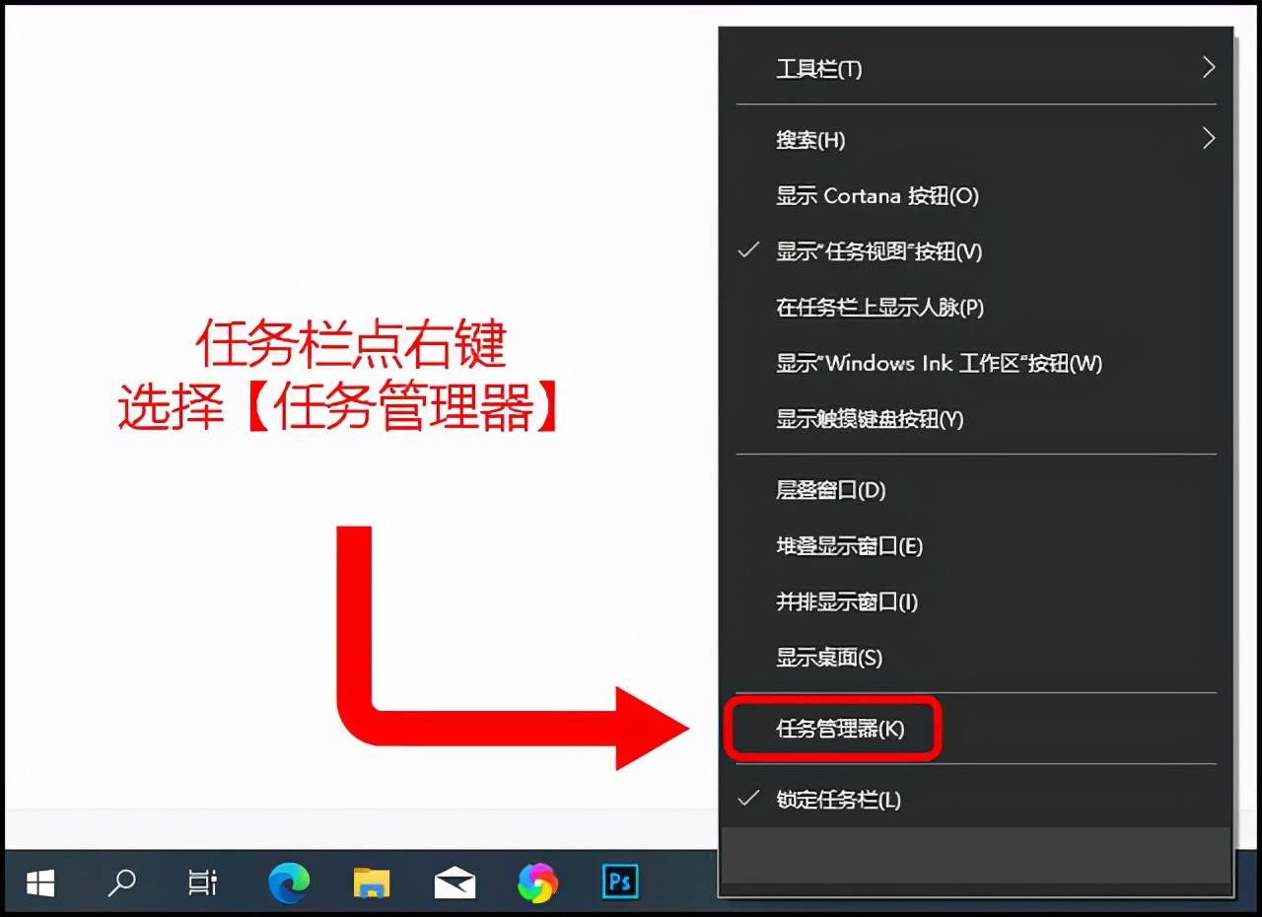Click 层叠窗口(D) to cascade windows
The height and width of the screenshot is (917, 1262).
point(832,490)
